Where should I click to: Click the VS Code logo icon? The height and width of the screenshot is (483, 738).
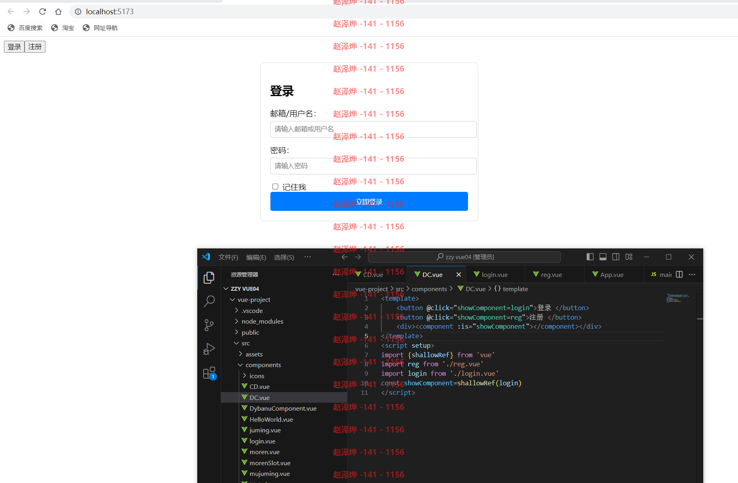click(x=206, y=257)
